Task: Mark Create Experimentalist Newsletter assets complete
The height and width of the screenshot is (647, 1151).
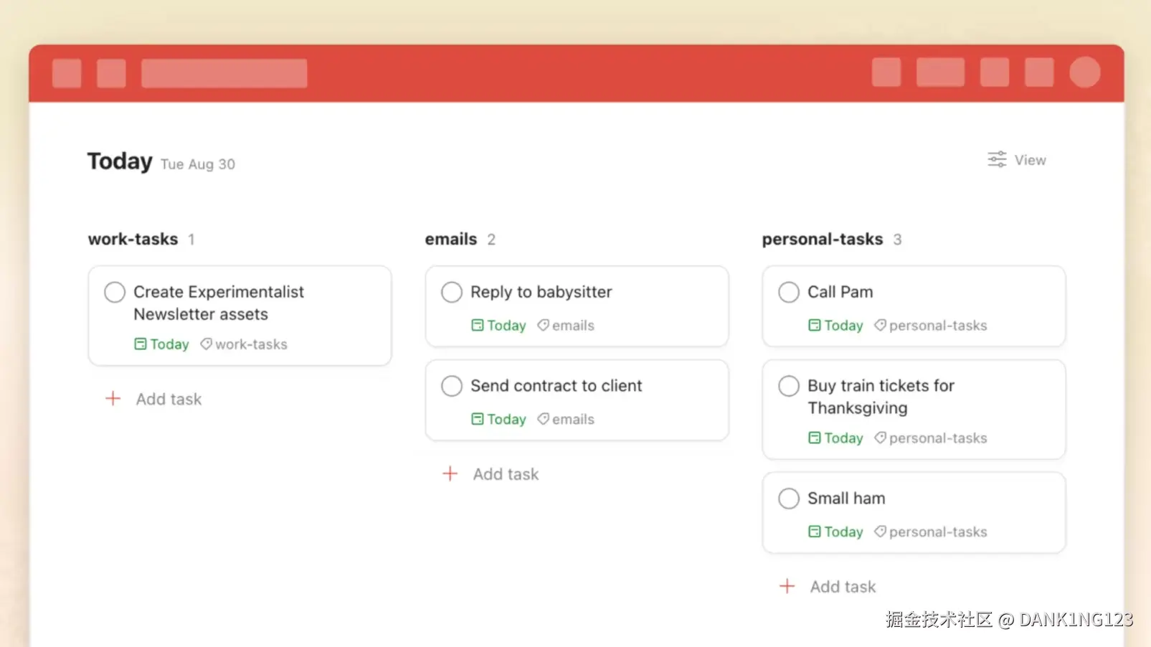Action: point(115,292)
